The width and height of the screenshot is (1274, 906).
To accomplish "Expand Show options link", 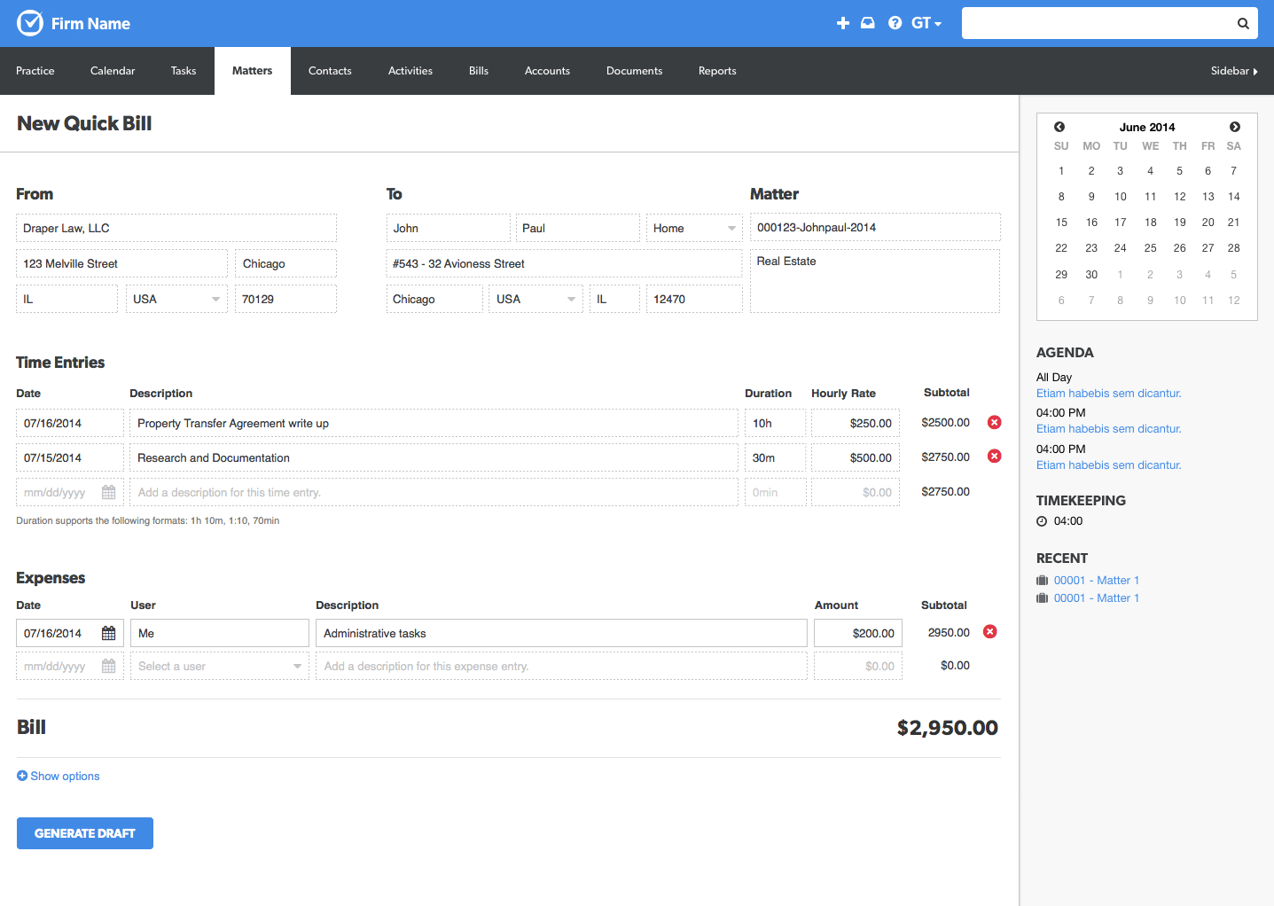I will tap(59, 776).
